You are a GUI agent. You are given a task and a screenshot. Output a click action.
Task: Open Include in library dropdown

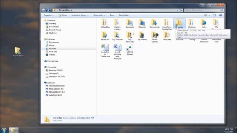tap(80, 15)
